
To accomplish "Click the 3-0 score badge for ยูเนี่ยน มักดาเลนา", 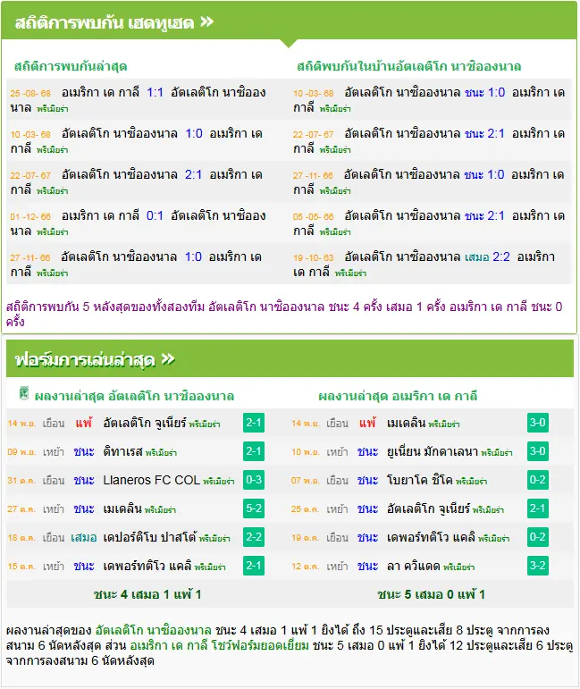I will click(538, 451).
